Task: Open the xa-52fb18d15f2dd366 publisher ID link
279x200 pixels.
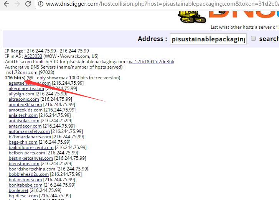Action: point(152,62)
